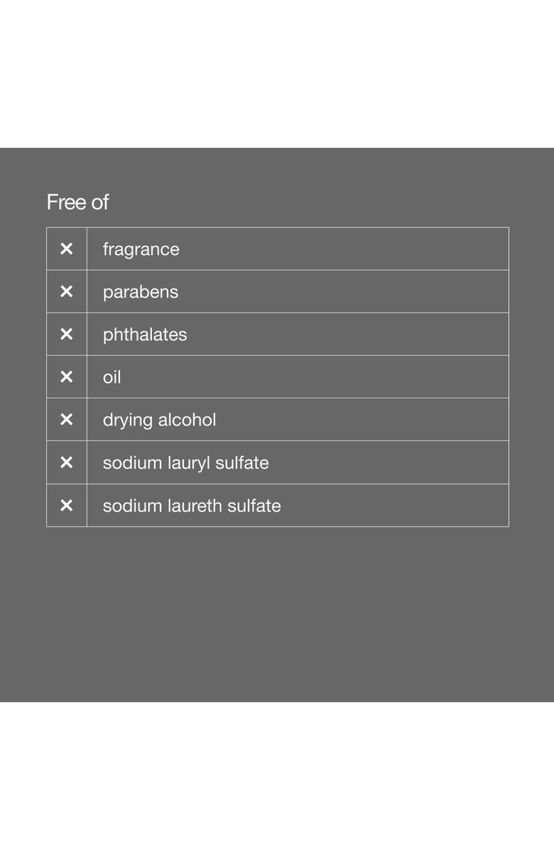554x850 pixels.
Task: Click the 'phthalates' entry
Action: pos(145,335)
